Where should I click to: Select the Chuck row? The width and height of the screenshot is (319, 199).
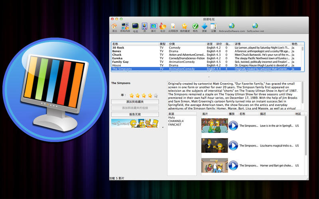click(206, 55)
